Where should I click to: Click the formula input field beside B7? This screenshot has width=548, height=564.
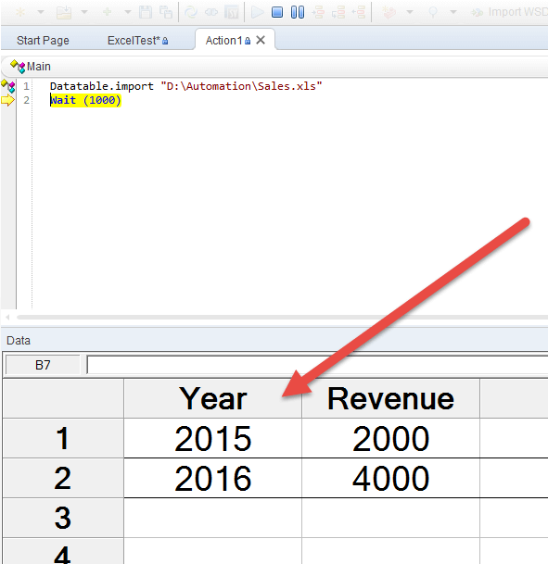click(x=317, y=365)
